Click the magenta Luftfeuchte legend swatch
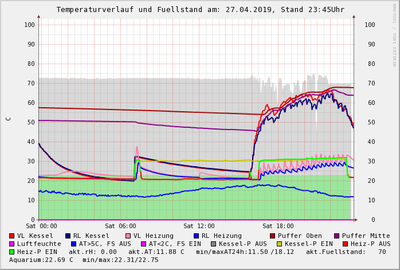400x270 pixels. [12, 244]
